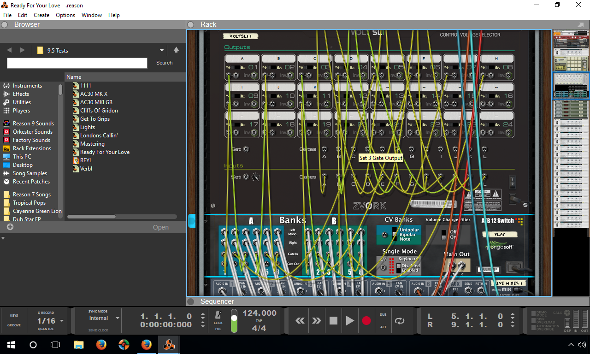Toggle Alt recording mode
590x354 pixels.
pos(383,327)
